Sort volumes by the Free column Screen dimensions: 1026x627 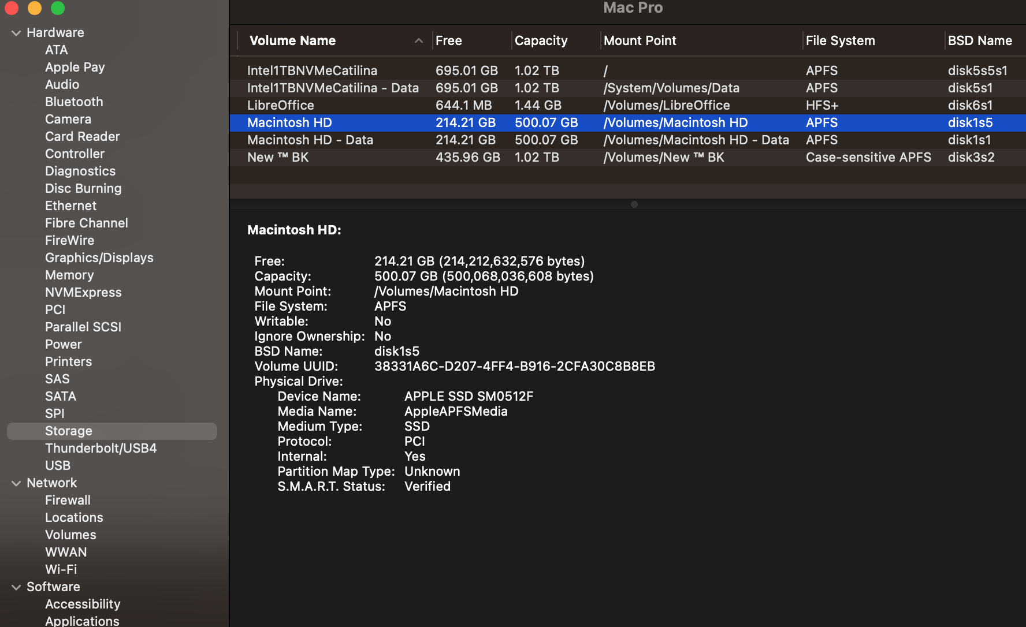[x=448, y=40]
